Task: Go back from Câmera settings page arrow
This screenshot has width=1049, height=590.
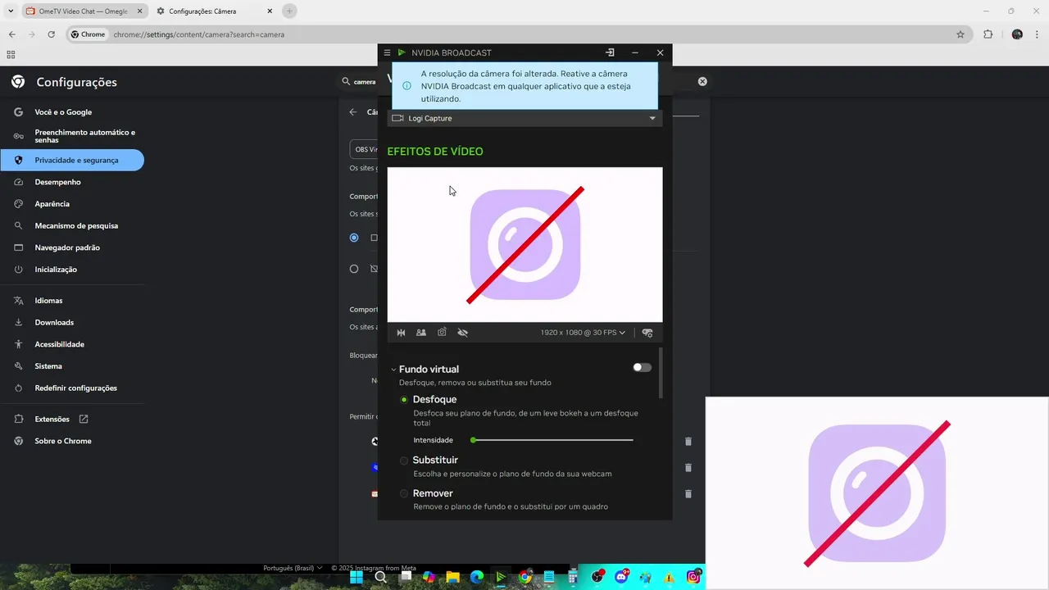Action: [x=353, y=112]
